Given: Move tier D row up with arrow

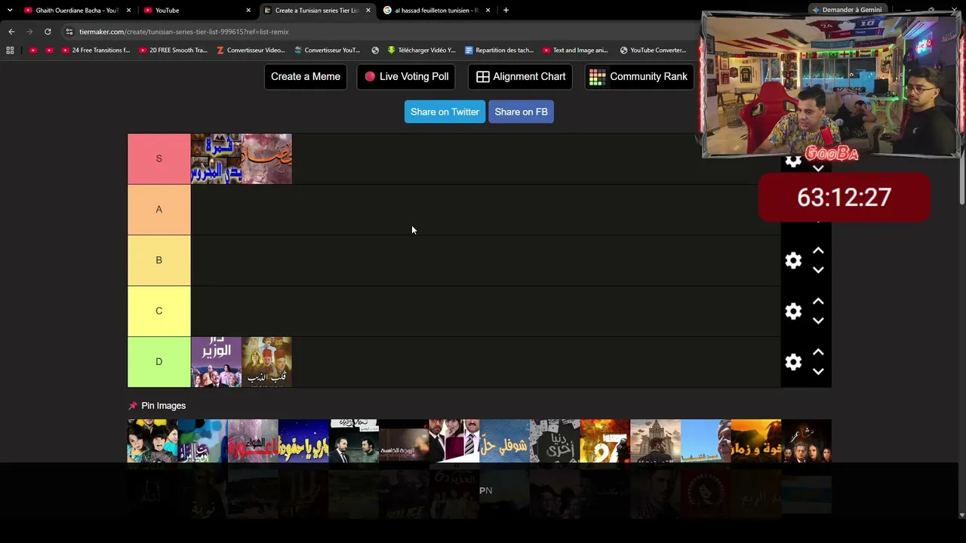Looking at the screenshot, I should [x=818, y=352].
